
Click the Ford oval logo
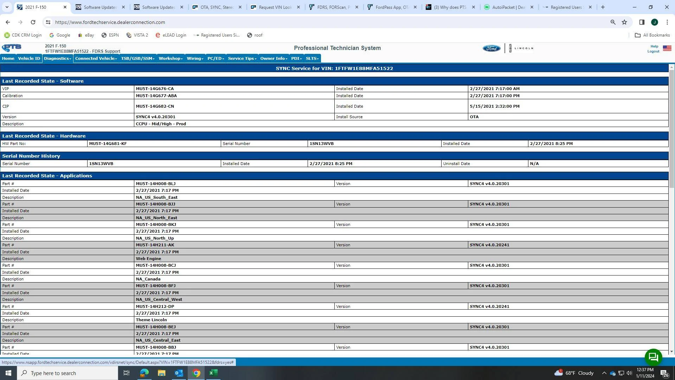coord(491,48)
